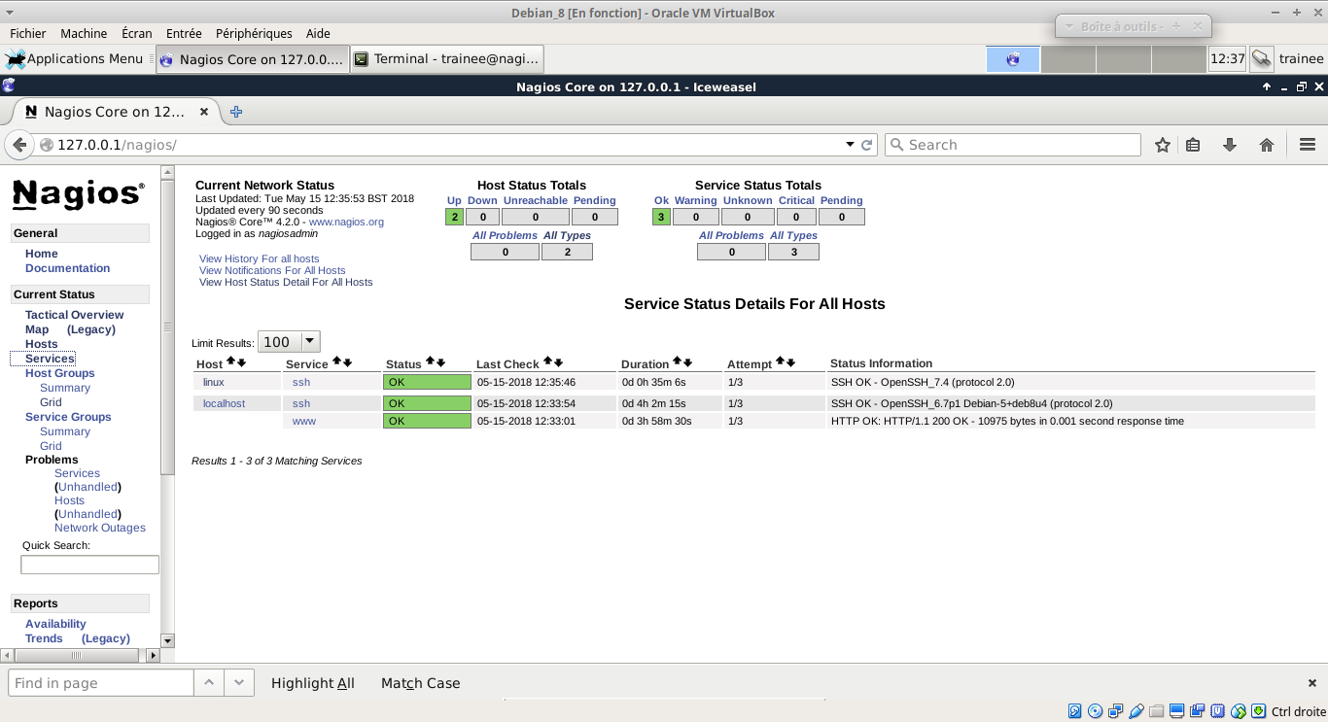Screen dimensions: 1328x722
Task: Open the ssh service of linux host
Action: pyautogui.click(x=301, y=382)
